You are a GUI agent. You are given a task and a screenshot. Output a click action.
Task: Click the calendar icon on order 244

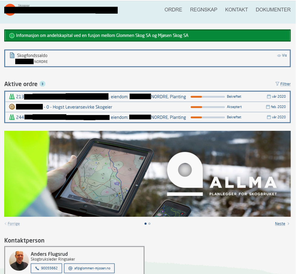269,117
